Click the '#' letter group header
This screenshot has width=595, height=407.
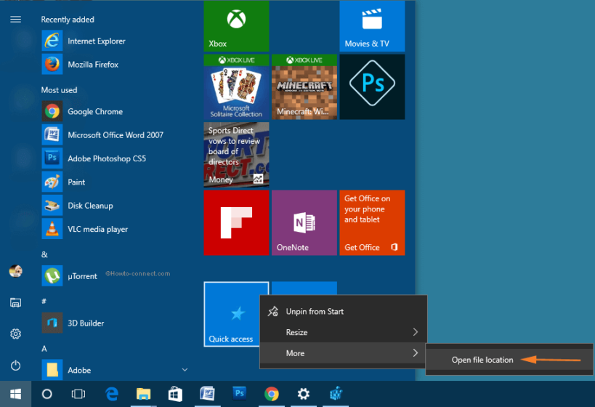pos(44,301)
